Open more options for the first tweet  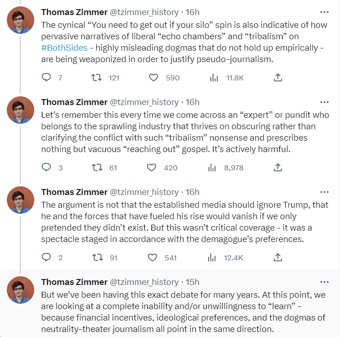point(324,12)
